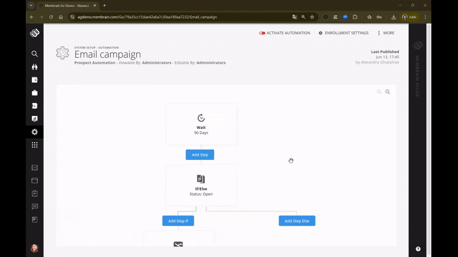Open the More menu

tap(386, 33)
